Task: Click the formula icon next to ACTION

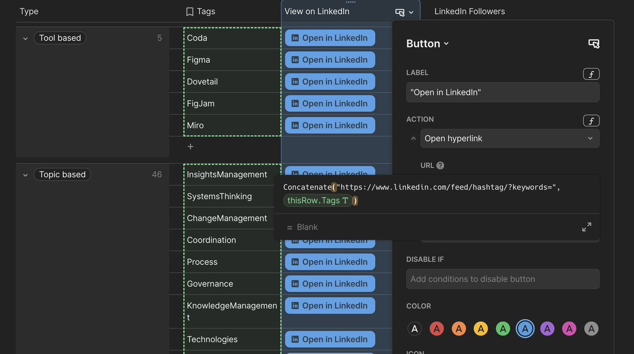Action: (x=591, y=121)
